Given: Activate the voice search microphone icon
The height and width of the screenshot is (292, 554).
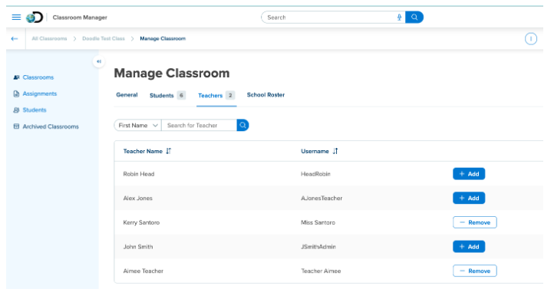Looking at the screenshot, I should (x=399, y=18).
